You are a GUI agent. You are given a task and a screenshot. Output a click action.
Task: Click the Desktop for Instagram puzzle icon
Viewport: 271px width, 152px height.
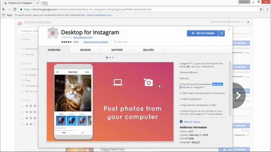pos(53,33)
